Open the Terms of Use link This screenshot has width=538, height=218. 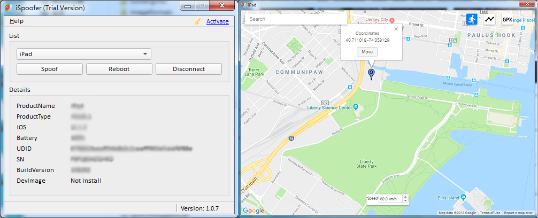pos(490,213)
